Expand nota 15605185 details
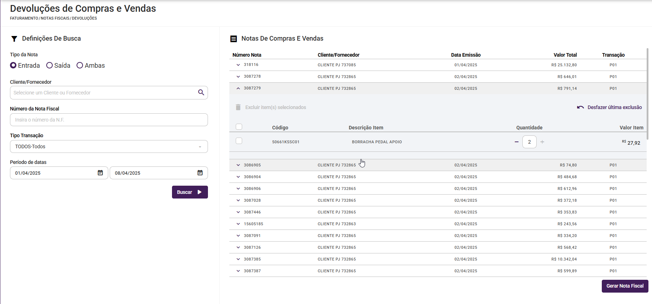Viewport: 652px width, 304px height. pos(238,224)
